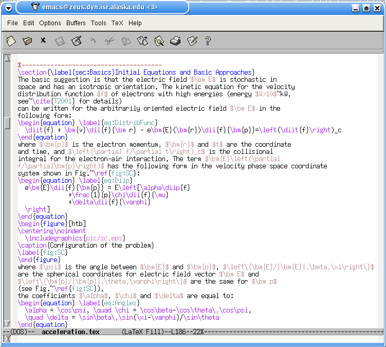Image resolution: width=386 pixels, height=347 pixels.
Task: Click the scrollbar up arrow
Action: (7, 59)
